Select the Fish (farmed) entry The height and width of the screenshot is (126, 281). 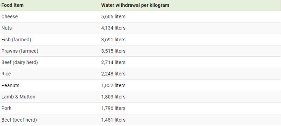16,40
